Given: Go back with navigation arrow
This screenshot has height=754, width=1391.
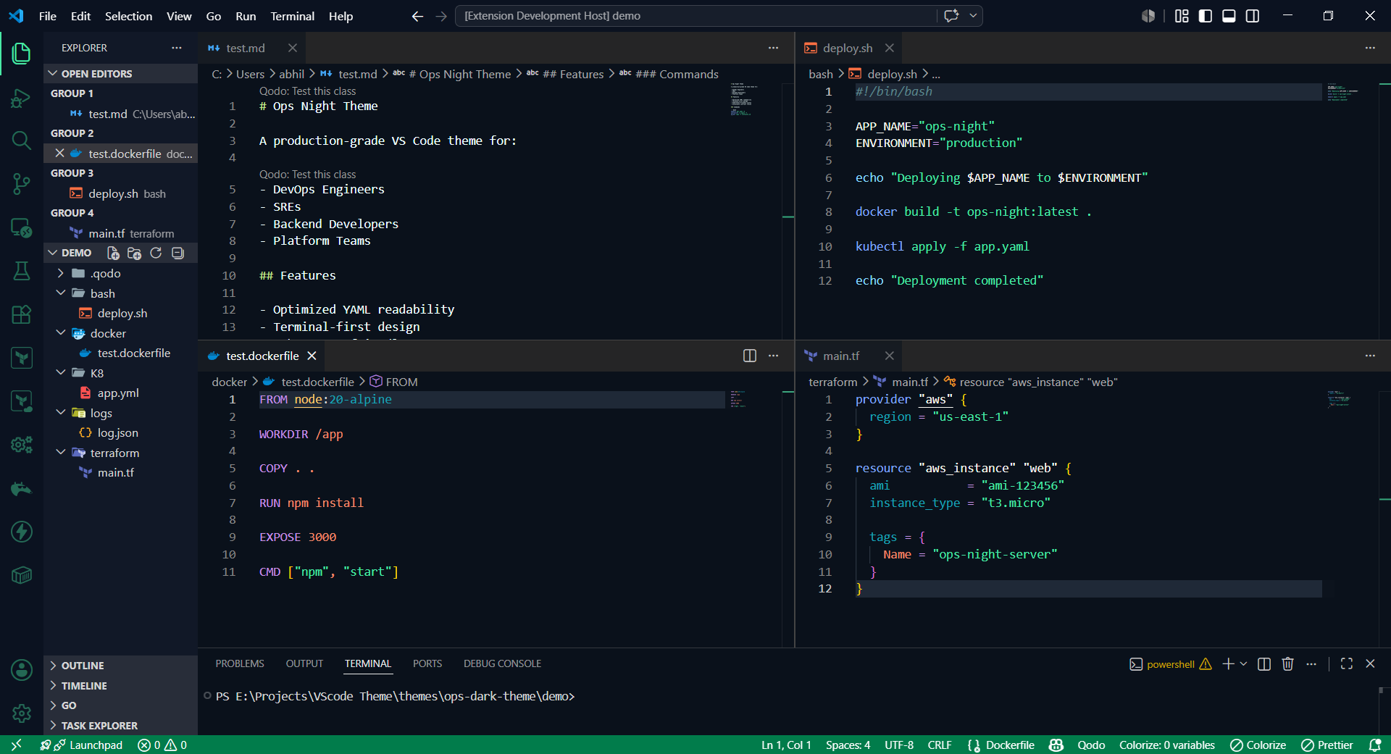Looking at the screenshot, I should pyautogui.click(x=417, y=16).
